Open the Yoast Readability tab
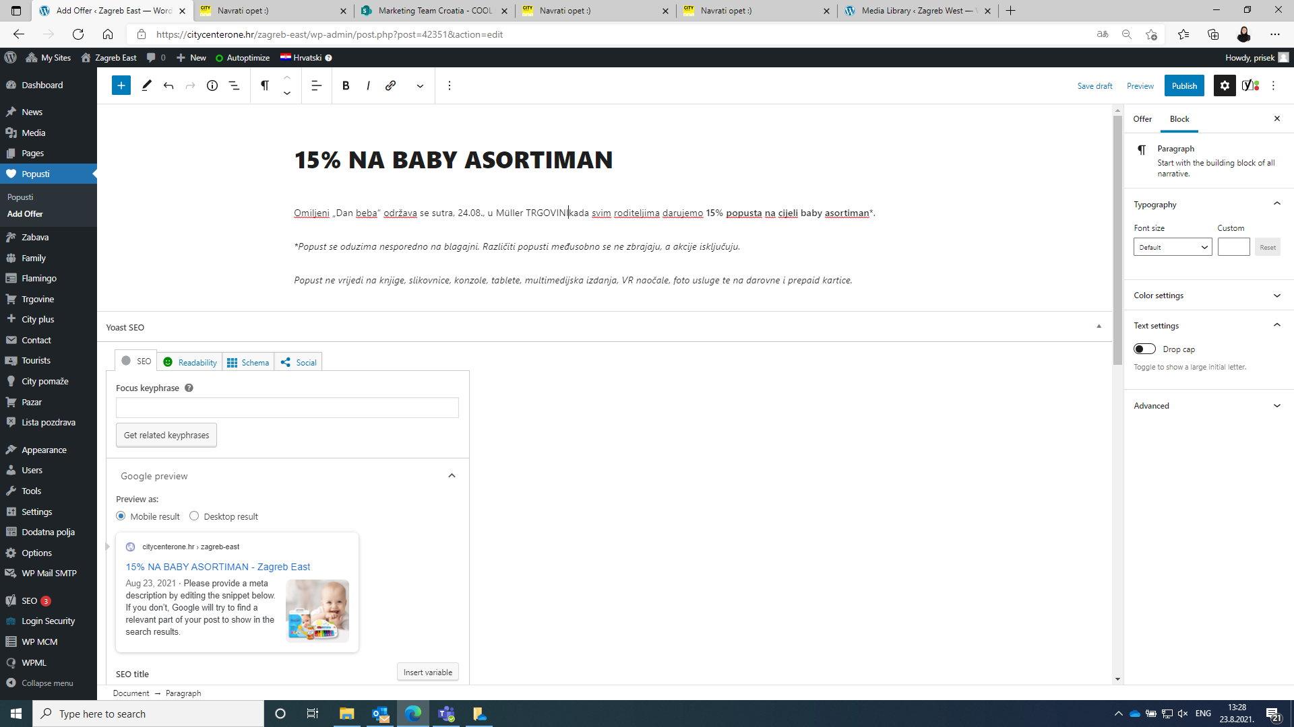This screenshot has width=1294, height=727. [x=190, y=362]
